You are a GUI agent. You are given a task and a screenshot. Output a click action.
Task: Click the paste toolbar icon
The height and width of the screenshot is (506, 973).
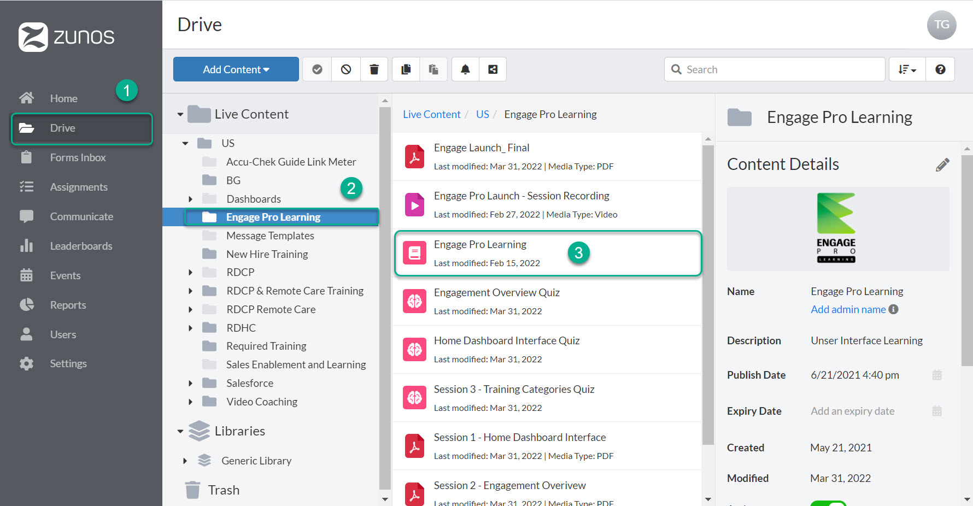pyautogui.click(x=433, y=69)
